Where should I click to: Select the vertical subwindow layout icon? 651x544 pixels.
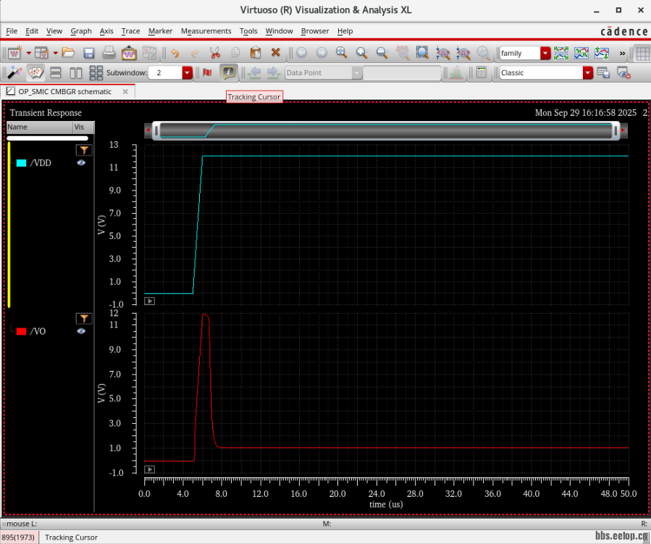click(56, 72)
